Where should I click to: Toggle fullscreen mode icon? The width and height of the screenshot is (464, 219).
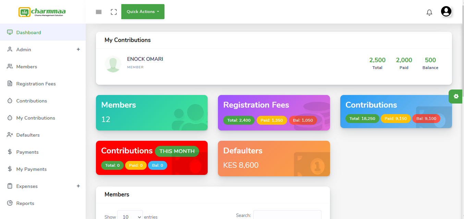point(114,12)
